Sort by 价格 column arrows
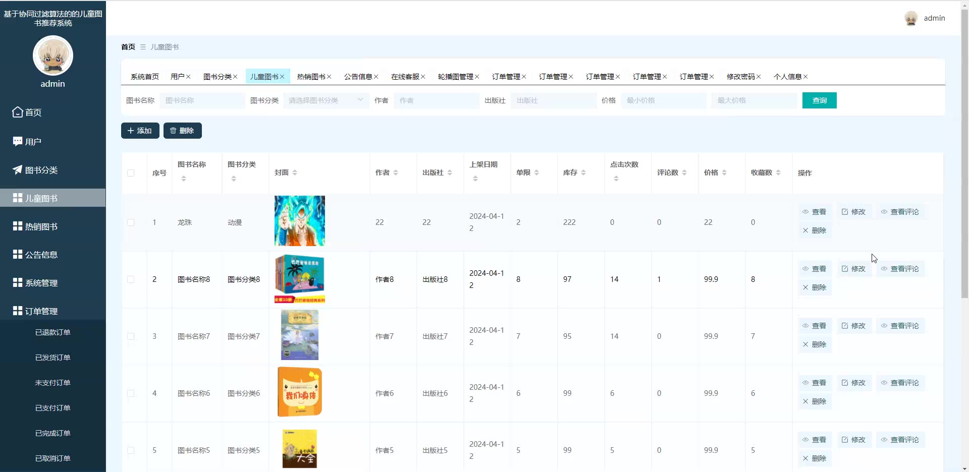 pos(724,172)
